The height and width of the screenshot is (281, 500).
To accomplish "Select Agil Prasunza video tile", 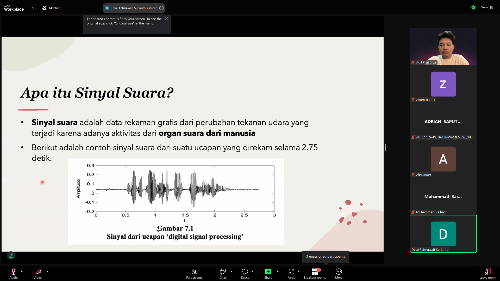I will point(443,47).
